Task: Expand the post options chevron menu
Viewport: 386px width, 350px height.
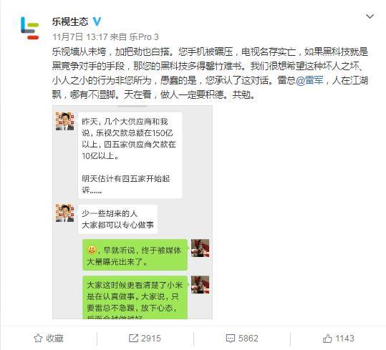Action: [370, 16]
